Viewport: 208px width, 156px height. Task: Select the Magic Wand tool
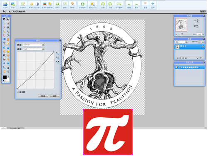4,27
